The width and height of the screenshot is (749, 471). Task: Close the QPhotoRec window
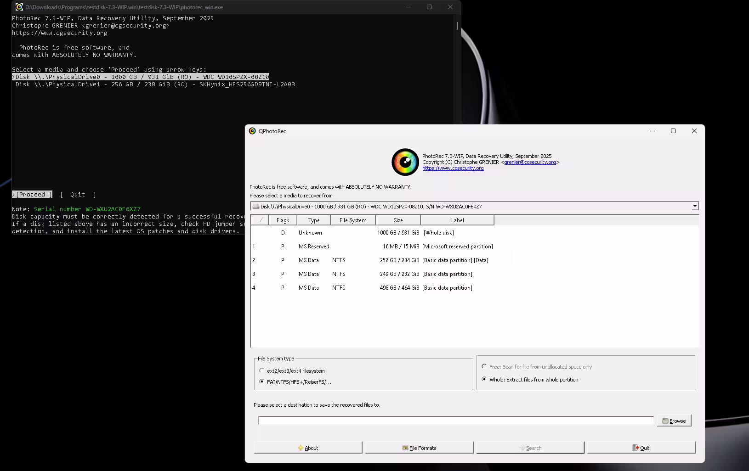[694, 131]
